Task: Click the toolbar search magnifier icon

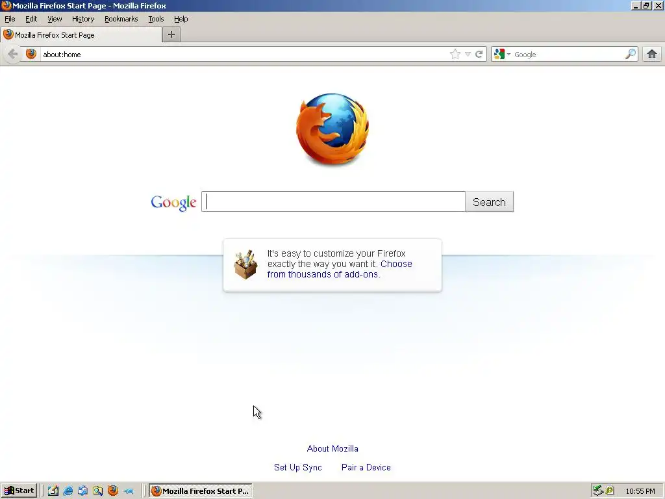Action: (x=631, y=54)
